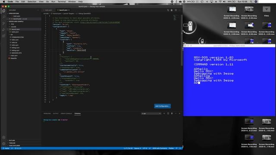This screenshot has height=155, width=276.
Task: Click the kill terminal trash icon
Action: click(172, 114)
